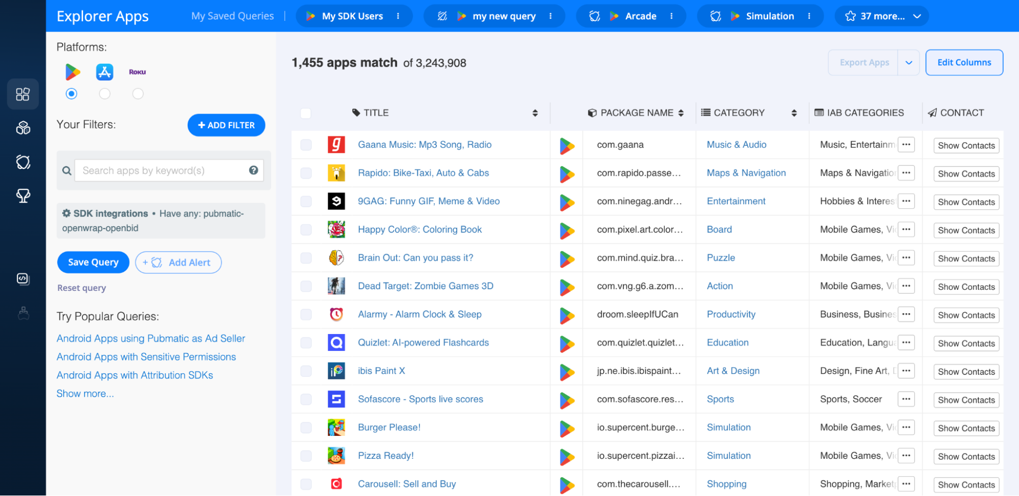Click the ADD FILTER button
The image size is (1019, 496).
(226, 125)
